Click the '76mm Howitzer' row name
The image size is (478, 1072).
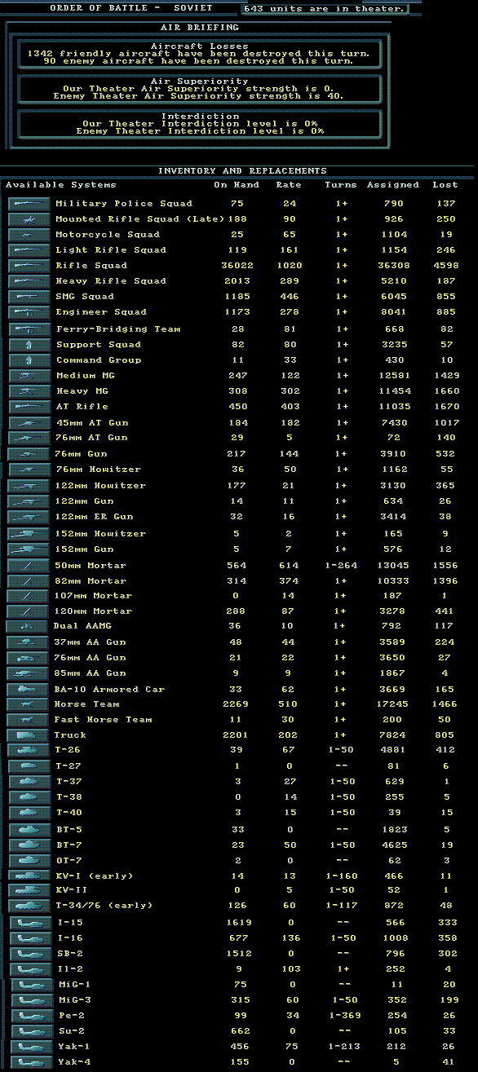98,470
